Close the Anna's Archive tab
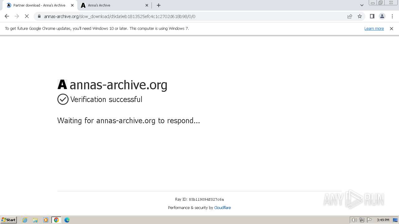399x224 pixels. coord(147,5)
